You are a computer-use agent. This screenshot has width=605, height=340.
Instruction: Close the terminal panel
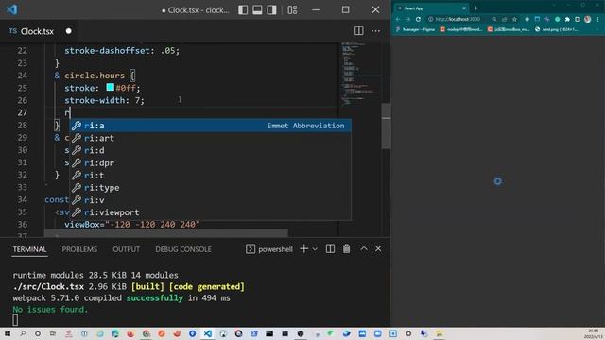(x=378, y=249)
